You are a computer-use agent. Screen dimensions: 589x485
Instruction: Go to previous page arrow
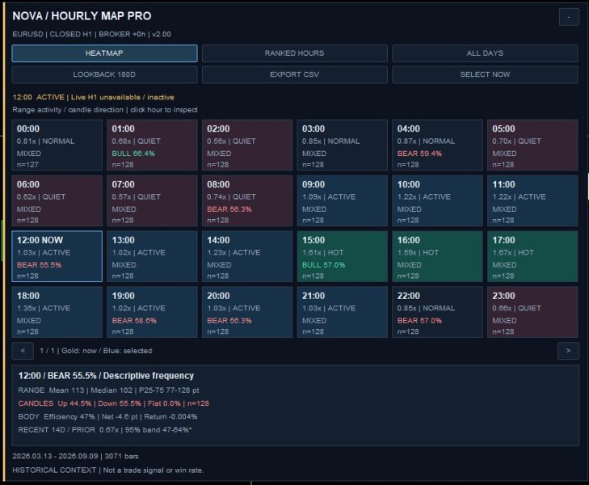(x=23, y=351)
